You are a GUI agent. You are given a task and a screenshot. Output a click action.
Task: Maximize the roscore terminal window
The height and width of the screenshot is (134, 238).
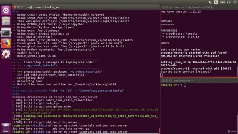[170, 7]
